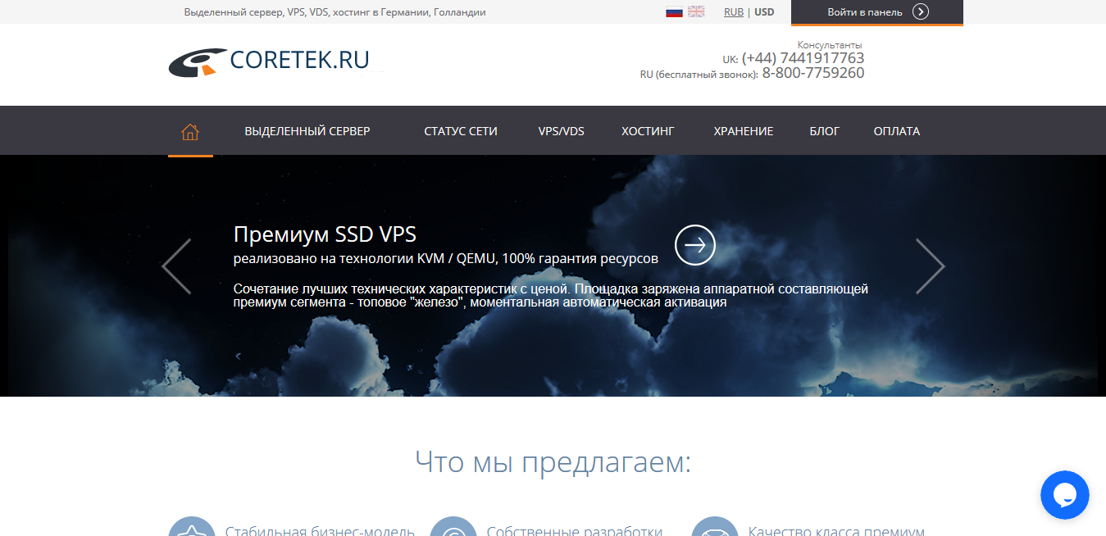The width and height of the screenshot is (1106, 536).
Task: Select USD currency
Action: pyautogui.click(x=764, y=12)
